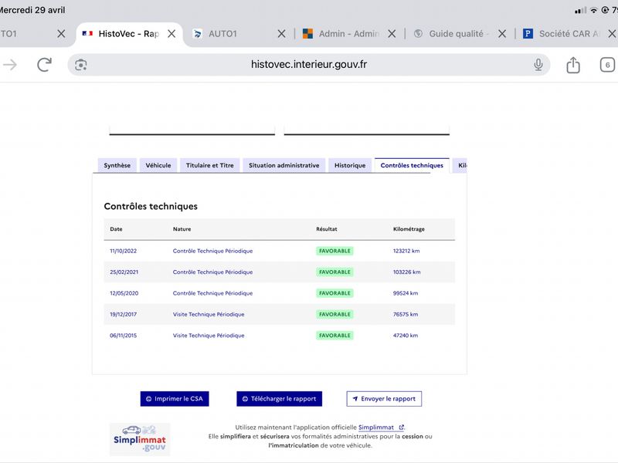
Task: Tap the microphone icon in address bar
Action: point(538,65)
